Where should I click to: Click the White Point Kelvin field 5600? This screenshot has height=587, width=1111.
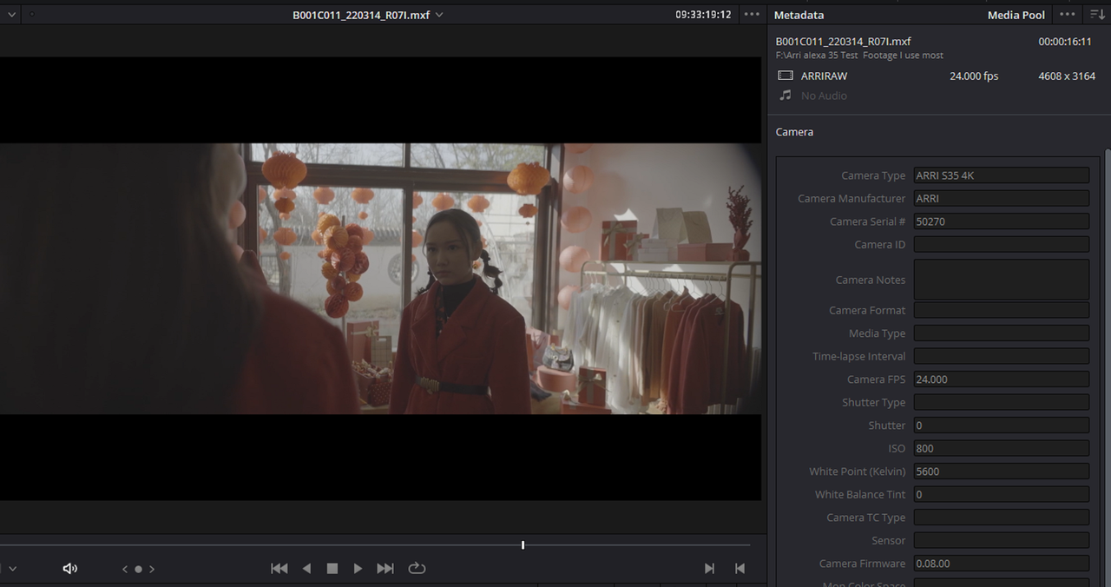pyautogui.click(x=1001, y=472)
